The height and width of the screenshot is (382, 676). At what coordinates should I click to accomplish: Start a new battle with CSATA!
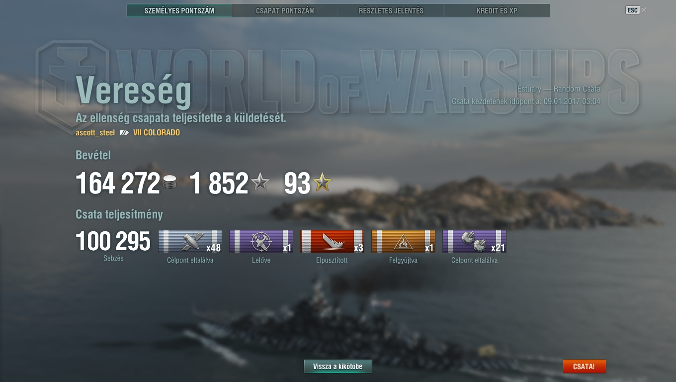[x=585, y=367]
